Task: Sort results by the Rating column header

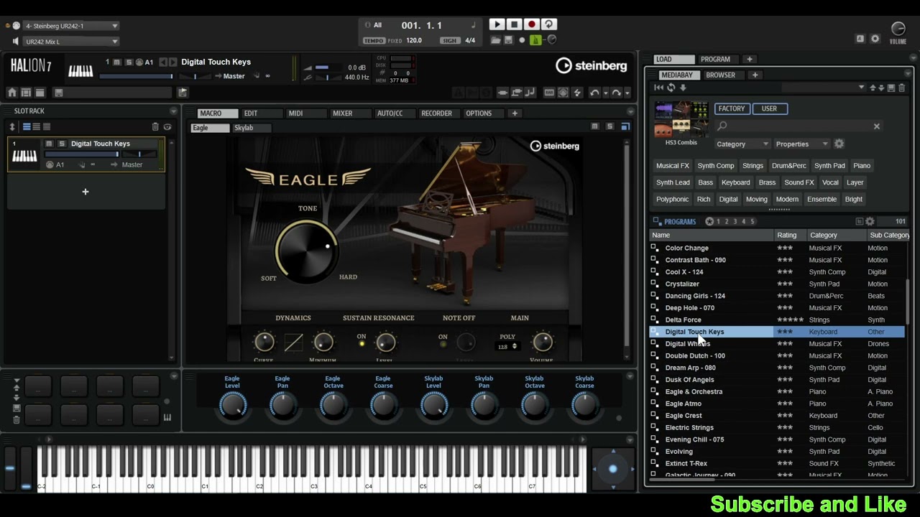Action: pyautogui.click(x=789, y=235)
